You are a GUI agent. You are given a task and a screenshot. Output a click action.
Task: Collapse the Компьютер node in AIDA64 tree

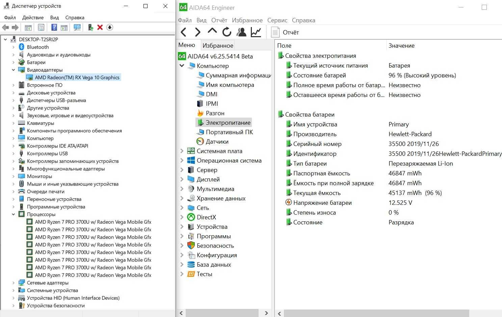pyautogui.click(x=182, y=66)
